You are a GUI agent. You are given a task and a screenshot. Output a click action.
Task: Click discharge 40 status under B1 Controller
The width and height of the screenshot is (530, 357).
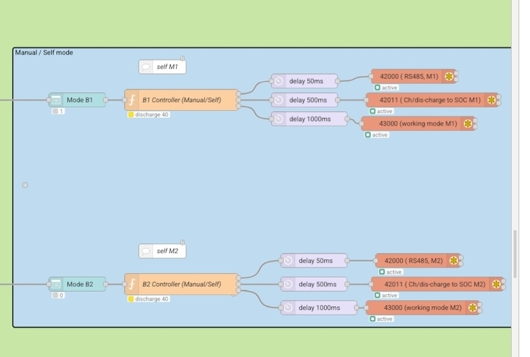[148, 115]
